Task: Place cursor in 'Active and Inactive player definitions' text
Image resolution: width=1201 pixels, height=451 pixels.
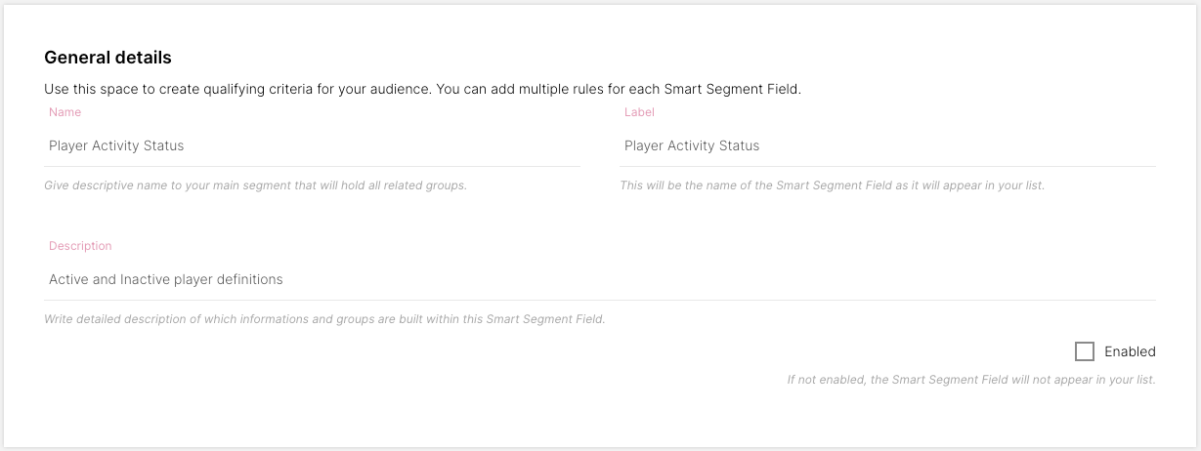Action: [x=165, y=279]
